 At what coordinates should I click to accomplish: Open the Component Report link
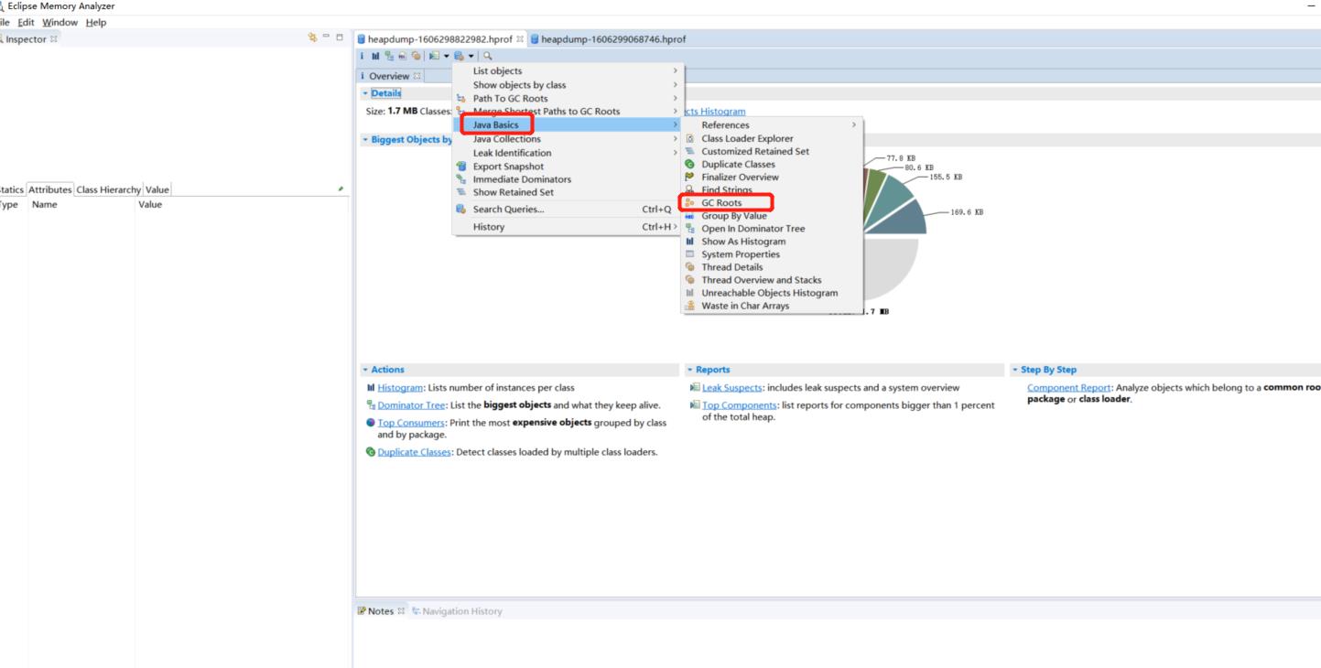click(1069, 388)
